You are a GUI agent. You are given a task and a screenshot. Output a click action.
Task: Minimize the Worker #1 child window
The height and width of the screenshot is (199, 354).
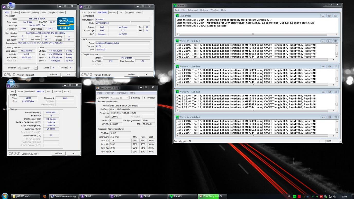323,41
